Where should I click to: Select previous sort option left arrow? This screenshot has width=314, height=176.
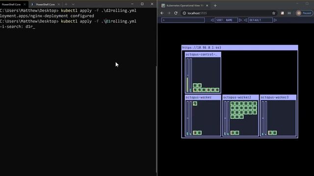click(212, 20)
